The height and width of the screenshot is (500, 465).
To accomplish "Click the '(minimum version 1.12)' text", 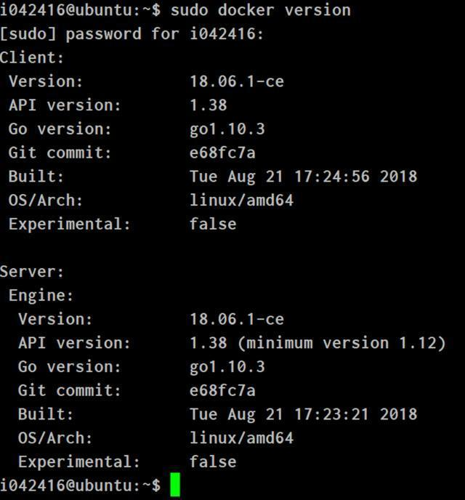I will [341, 344].
